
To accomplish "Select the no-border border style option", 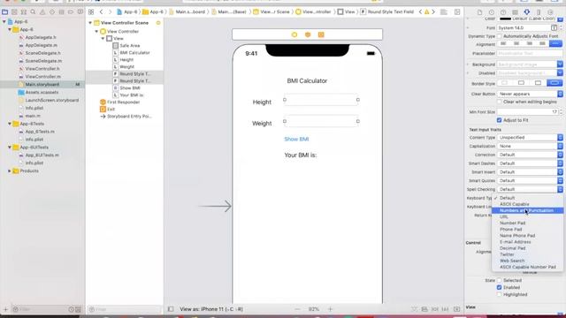I will coord(504,83).
